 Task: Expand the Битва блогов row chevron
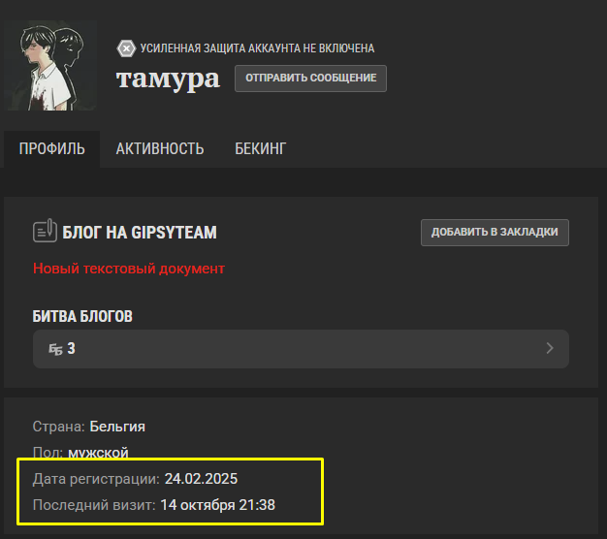point(550,348)
